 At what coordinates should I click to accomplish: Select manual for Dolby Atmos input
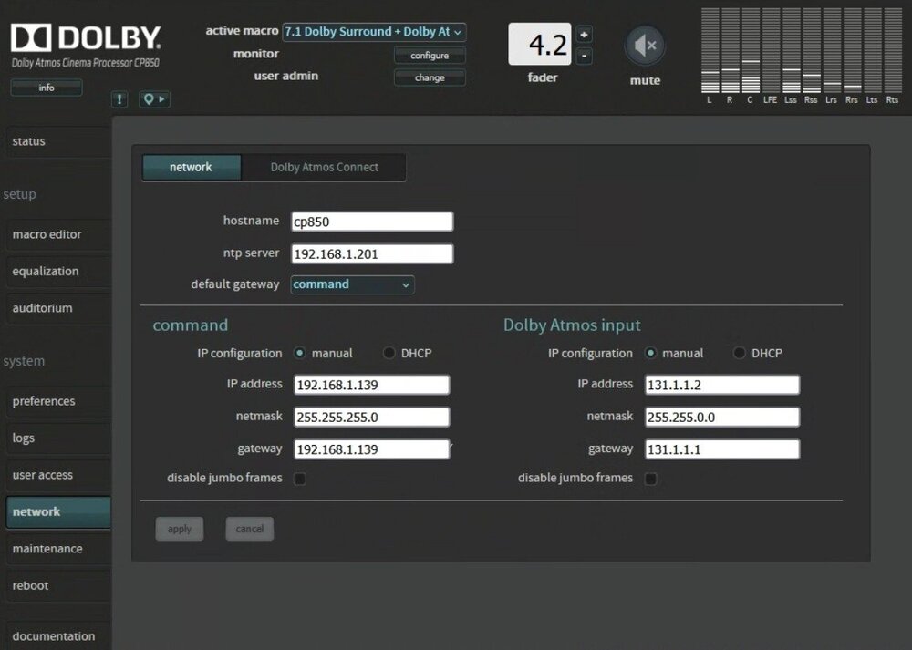pyautogui.click(x=650, y=353)
